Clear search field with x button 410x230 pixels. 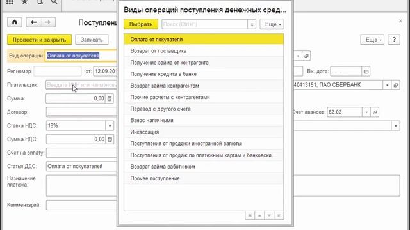[252, 24]
